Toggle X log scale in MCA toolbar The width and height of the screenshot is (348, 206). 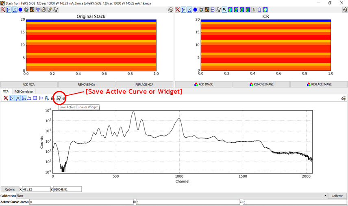tap(29, 98)
